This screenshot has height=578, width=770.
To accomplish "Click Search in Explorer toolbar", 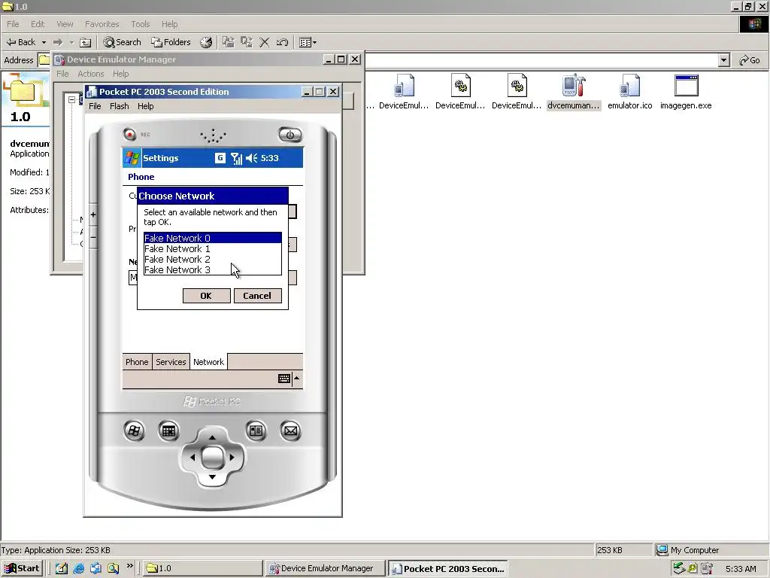I will [x=123, y=42].
